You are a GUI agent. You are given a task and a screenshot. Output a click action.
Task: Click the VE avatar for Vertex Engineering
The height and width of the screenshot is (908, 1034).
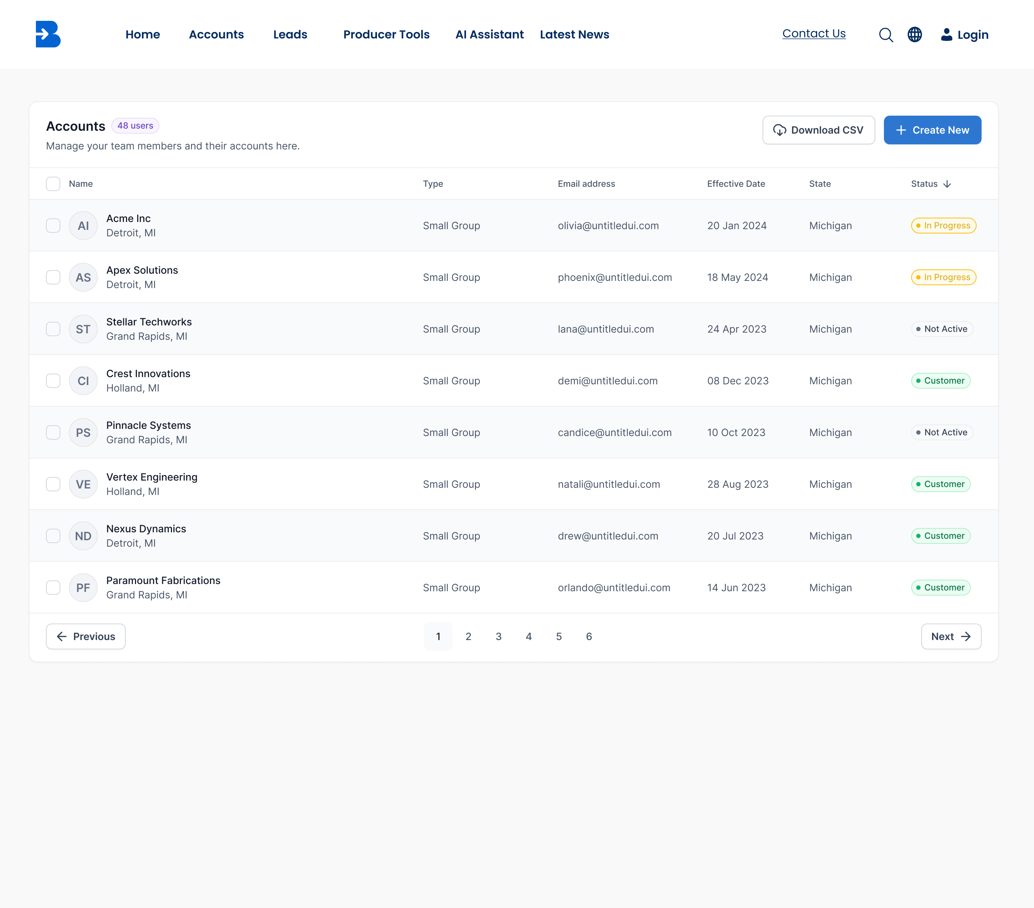tap(83, 484)
